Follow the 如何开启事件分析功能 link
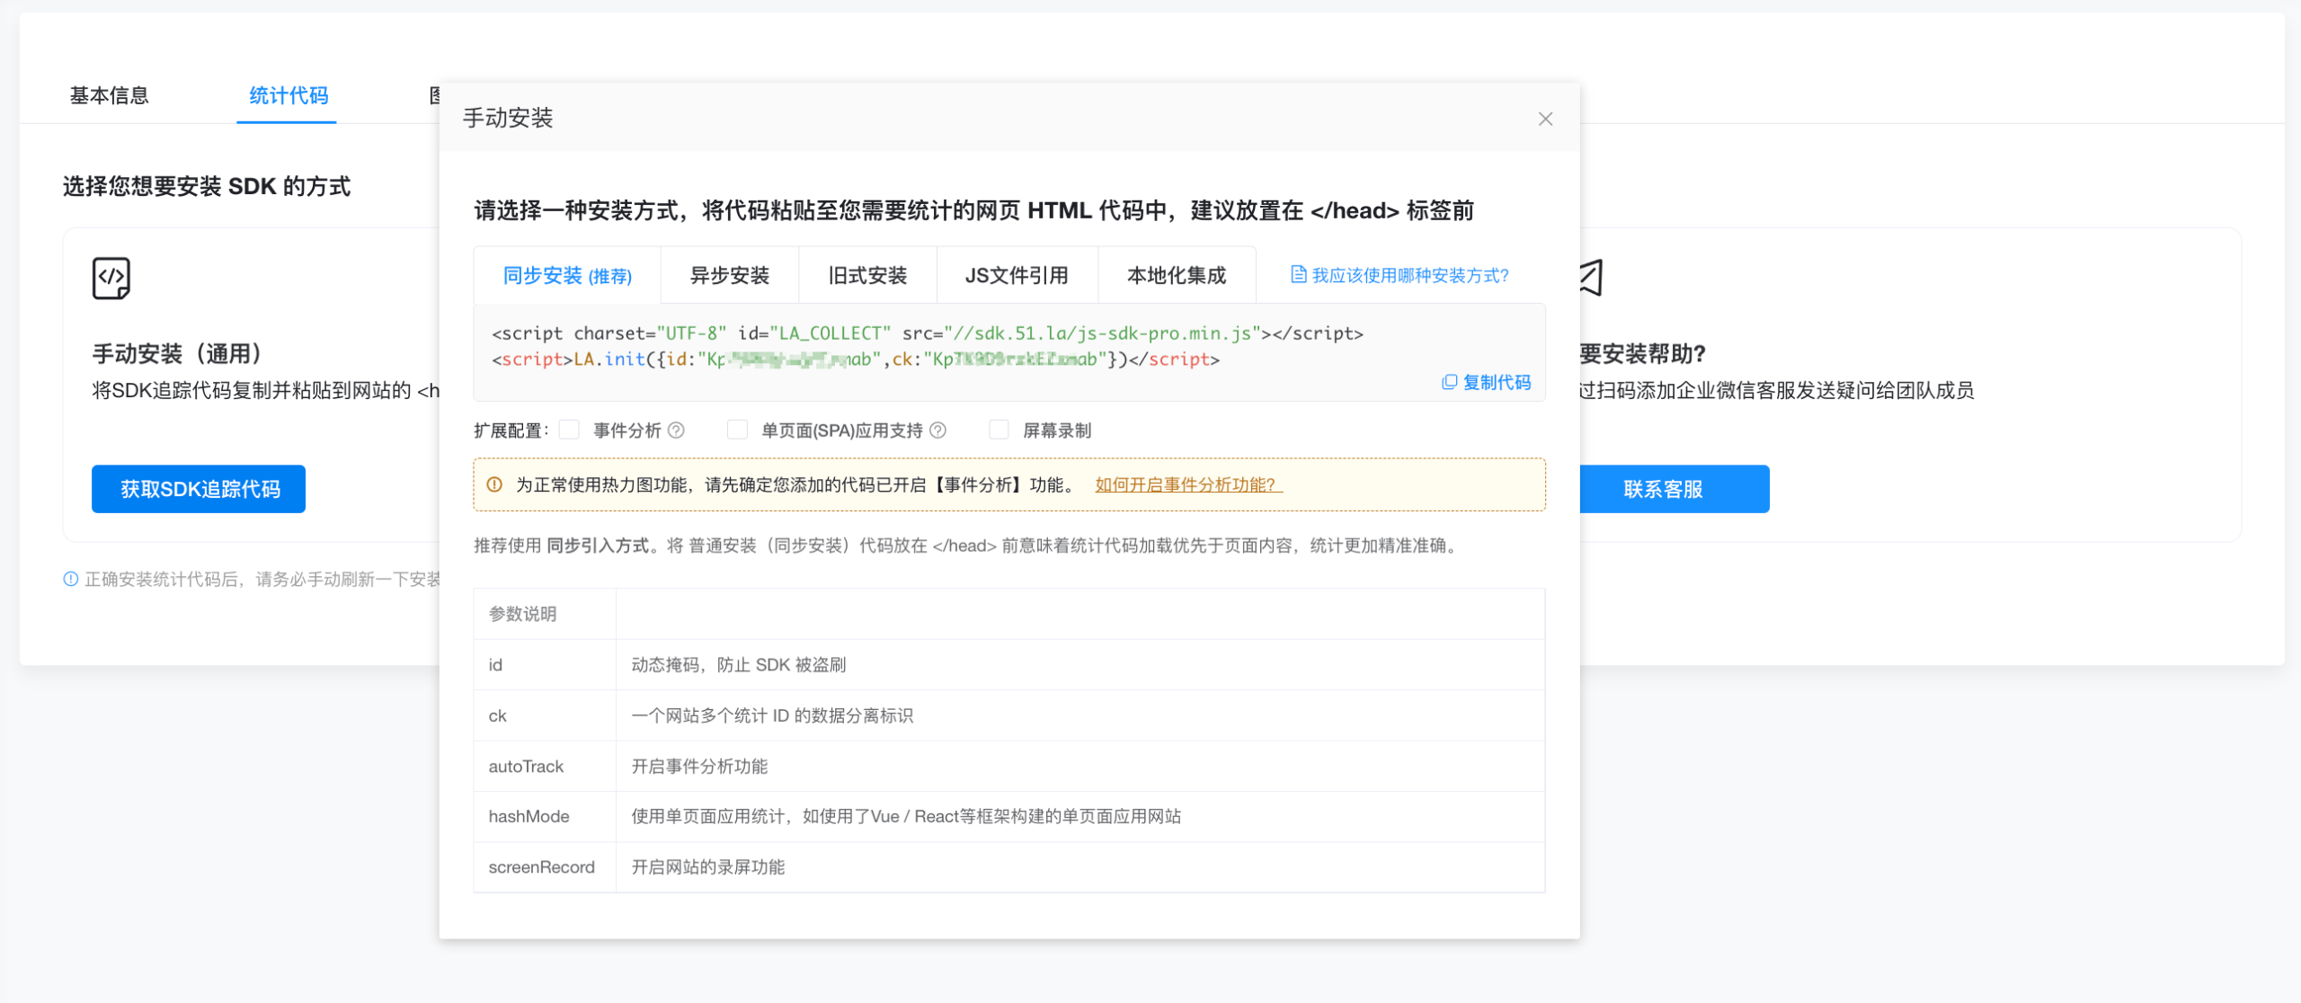 tap(1188, 485)
